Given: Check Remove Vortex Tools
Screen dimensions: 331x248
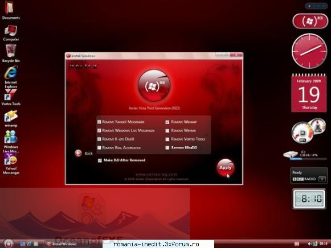Looking at the screenshot, I should (167, 139).
